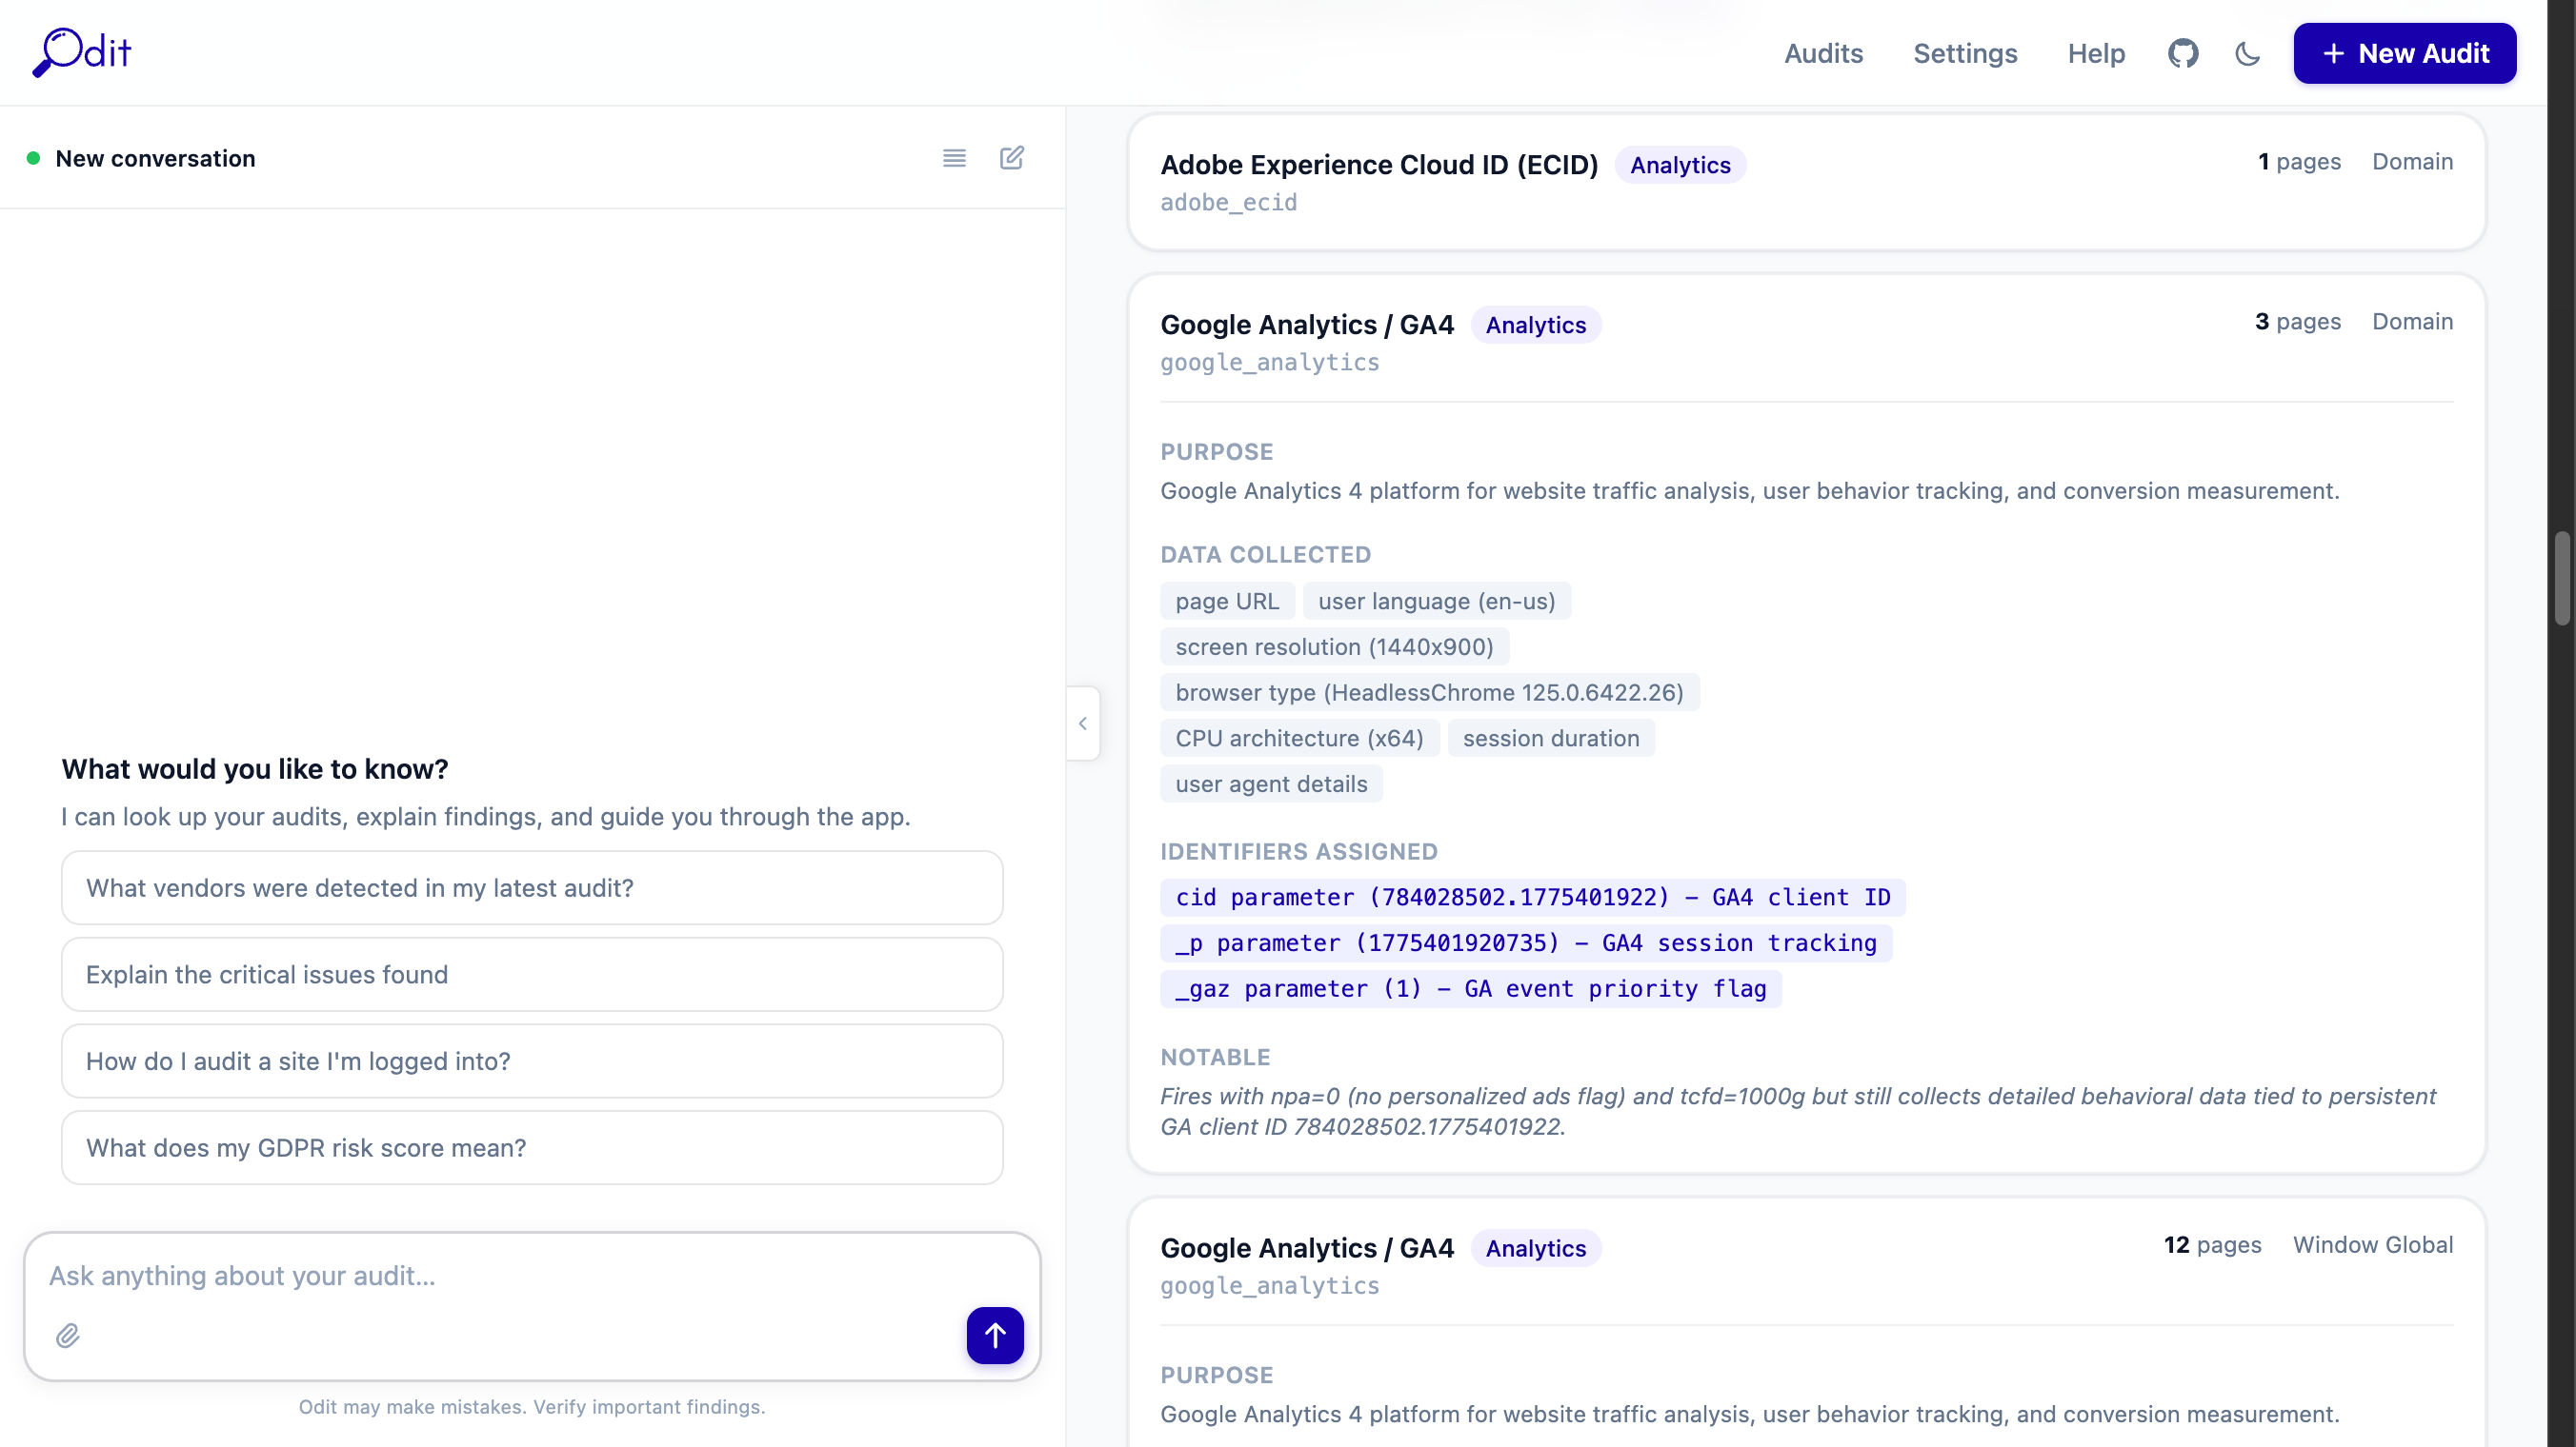2576x1447 pixels.
Task: Open the Help page
Action: click(x=2096, y=53)
